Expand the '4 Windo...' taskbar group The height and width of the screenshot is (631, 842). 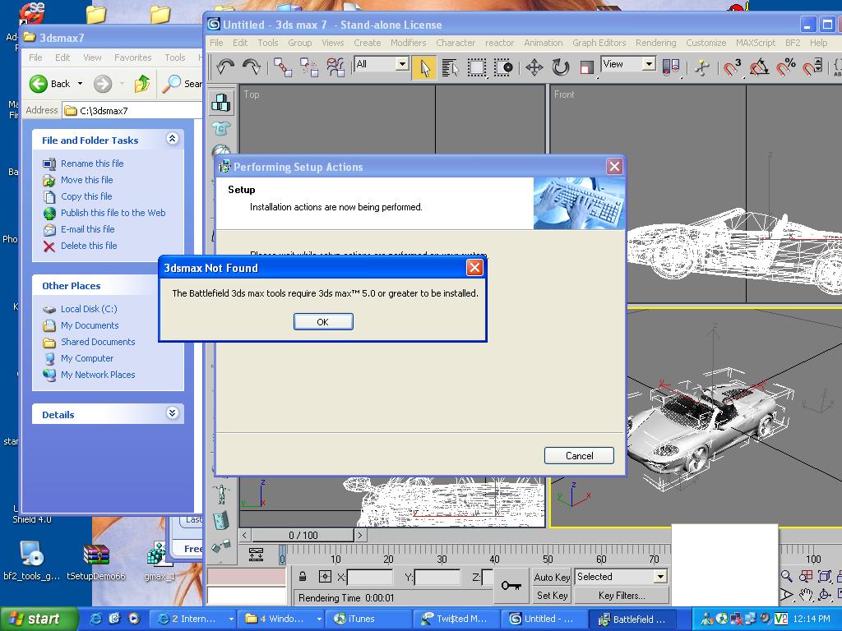coord(319,619)
